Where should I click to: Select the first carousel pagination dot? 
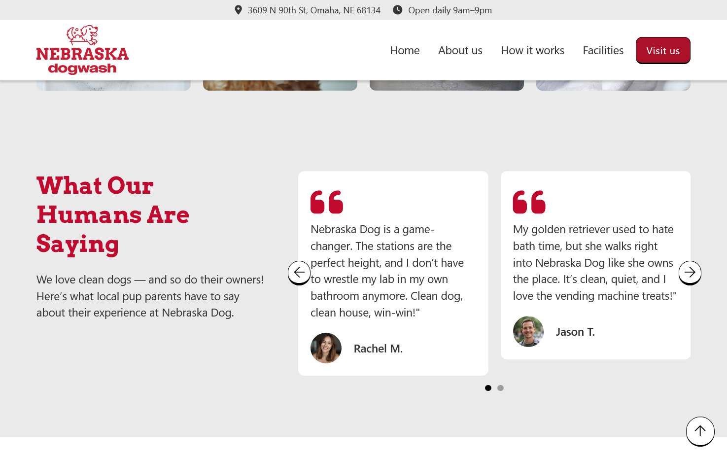[x=488, y=388]
